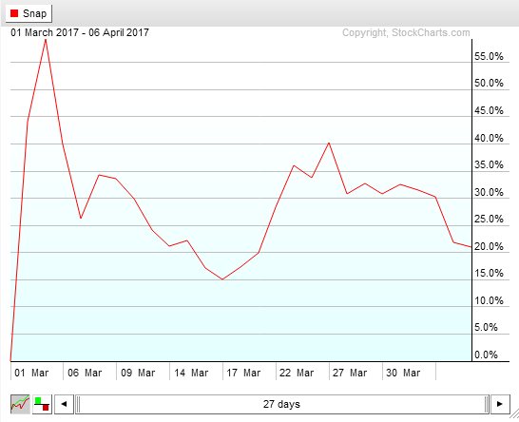Select the 22 Mar date label
This screenshot has width=519, height=422.
[297, 373]
